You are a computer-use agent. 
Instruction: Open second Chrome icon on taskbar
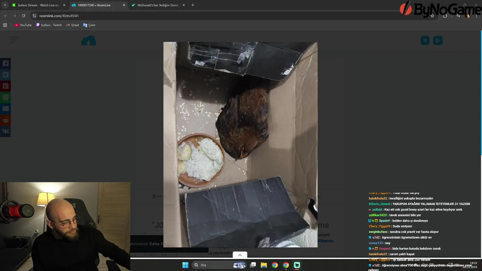pyautogui.click(x=286, y=265)
